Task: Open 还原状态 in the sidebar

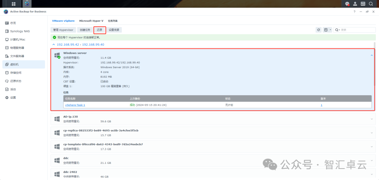Action: tap(24, 81)
